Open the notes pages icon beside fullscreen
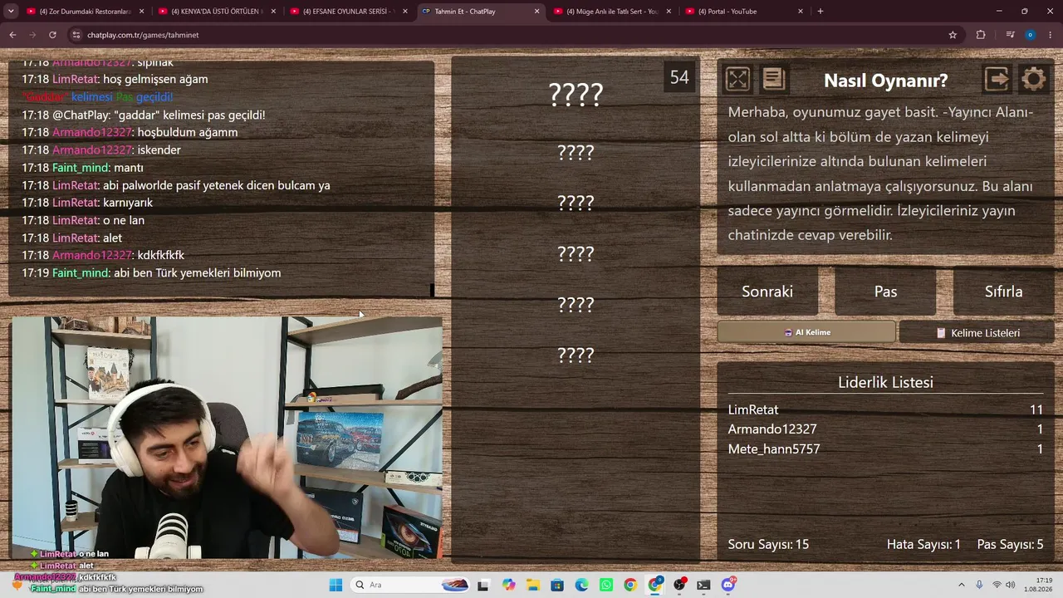Image resolution: width=1063 pixels, height=598 pixels. 773,79
